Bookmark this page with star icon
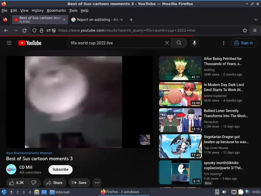This screenshot has width=261, height=196. (245, 30)
